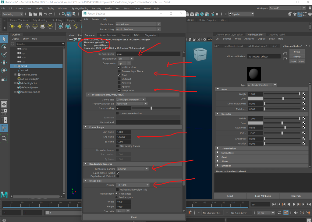Screen dimensions: 312x222
Task: Activate the Rotate tool
Action: pos(4,70)
